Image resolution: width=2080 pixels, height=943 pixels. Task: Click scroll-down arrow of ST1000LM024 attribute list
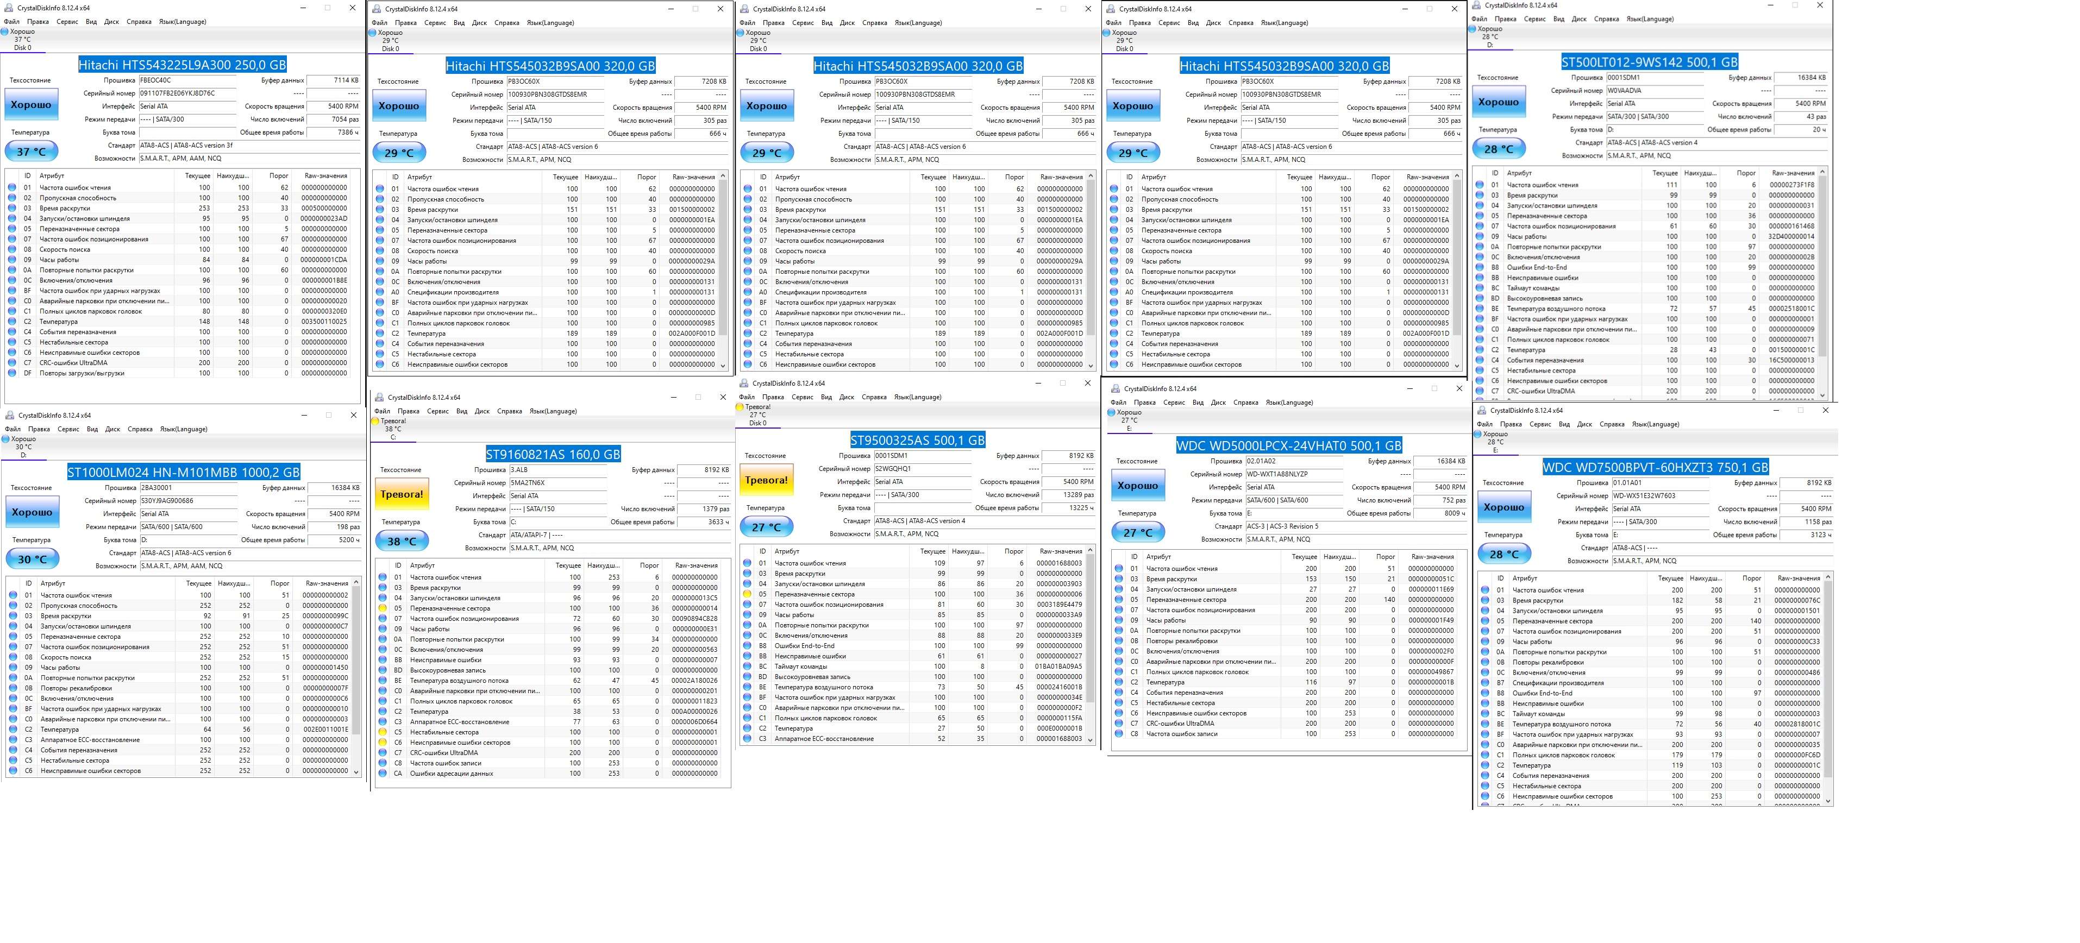click(x=356, y=772)
